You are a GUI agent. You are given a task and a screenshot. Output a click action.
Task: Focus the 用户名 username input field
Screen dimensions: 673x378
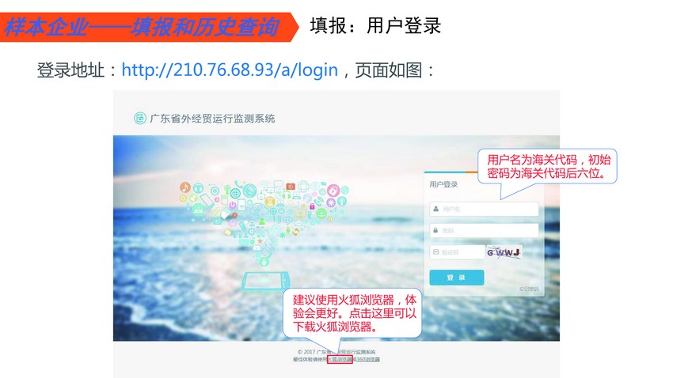click(x=484, y=209)
